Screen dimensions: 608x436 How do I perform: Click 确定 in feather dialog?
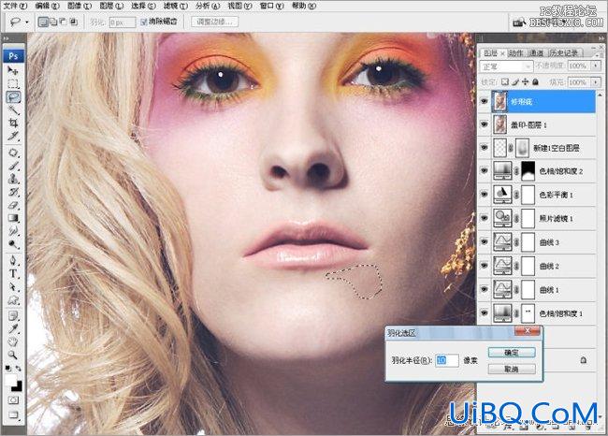click(512, 353)
